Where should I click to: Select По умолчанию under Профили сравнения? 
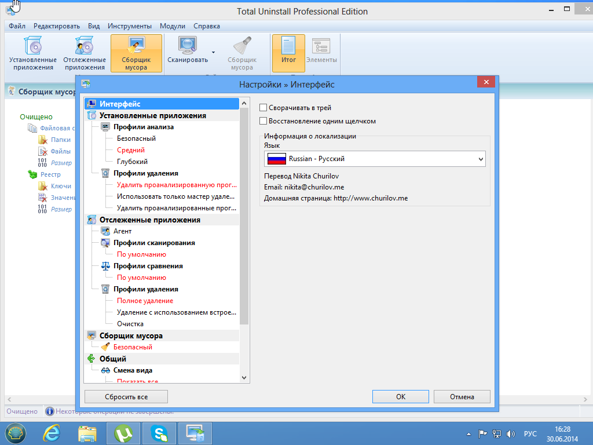141,278
